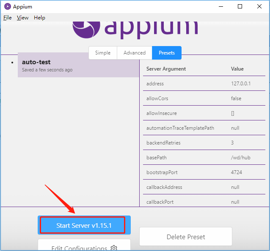
Task: Minimize the Appium window
Action: tap(221, 6)
